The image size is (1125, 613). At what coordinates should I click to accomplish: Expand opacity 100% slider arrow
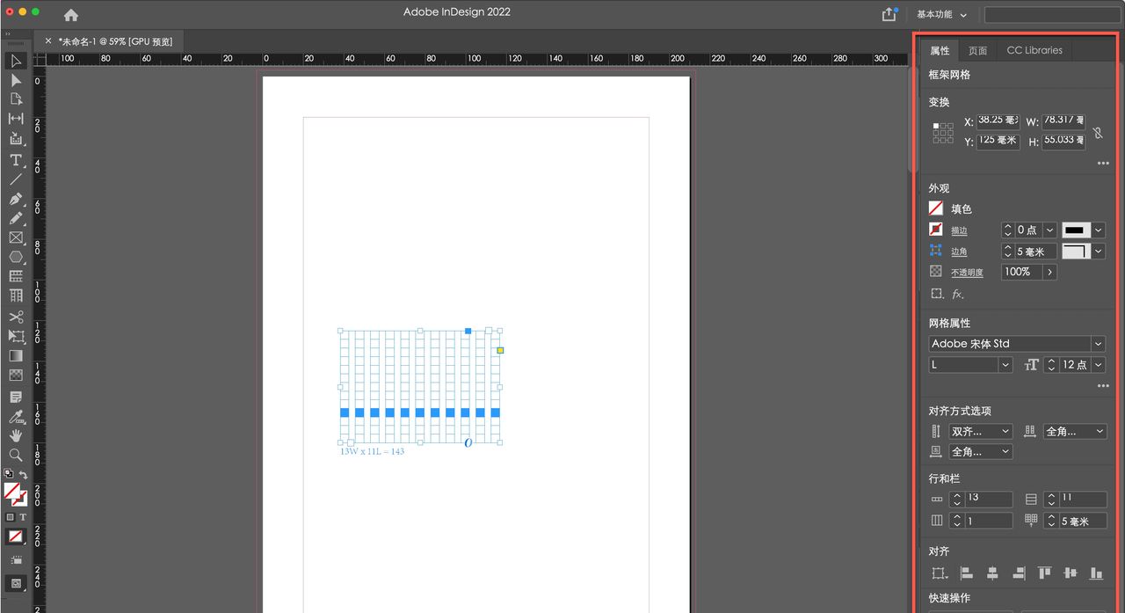[1049, 272]
